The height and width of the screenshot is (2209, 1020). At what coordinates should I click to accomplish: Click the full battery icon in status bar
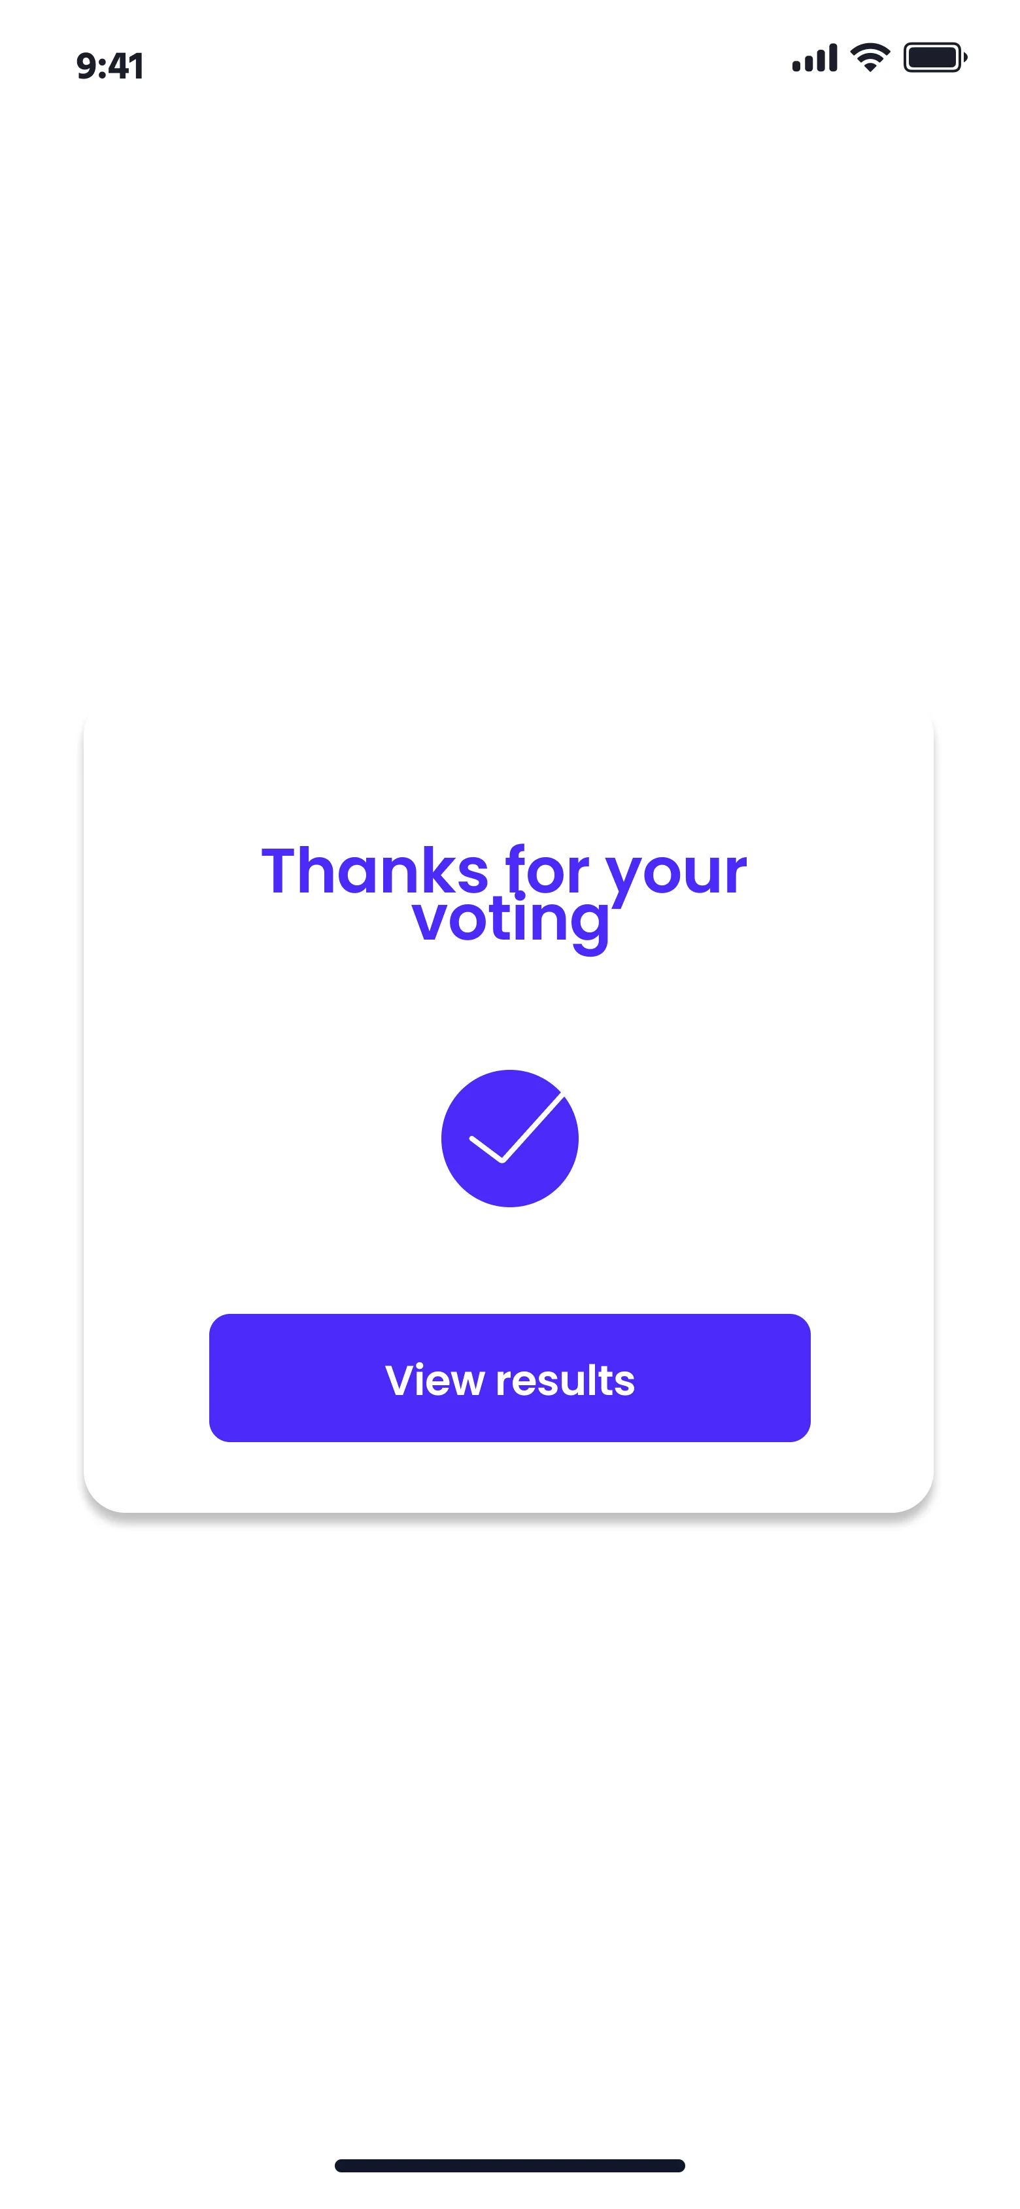tap(934, 58)
